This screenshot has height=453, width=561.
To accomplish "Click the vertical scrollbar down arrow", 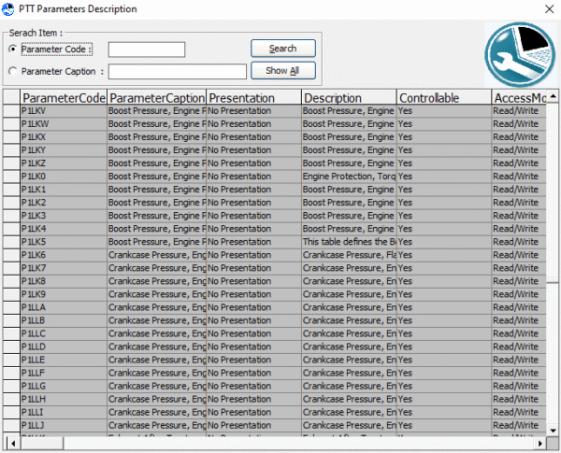I will (x=553, y=431).
